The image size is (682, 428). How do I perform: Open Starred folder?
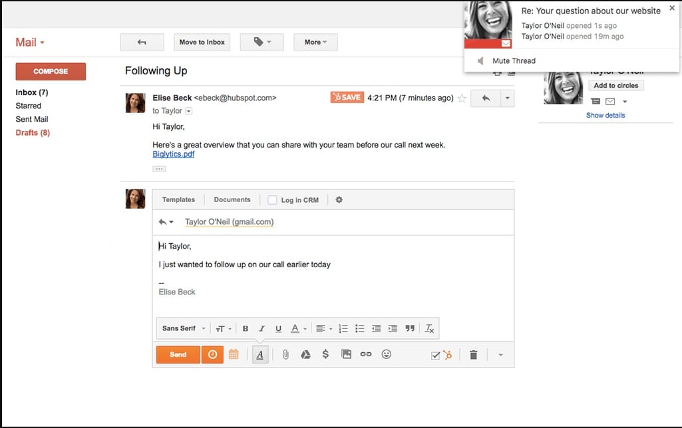pyautogui.click(x=28, y=106)
